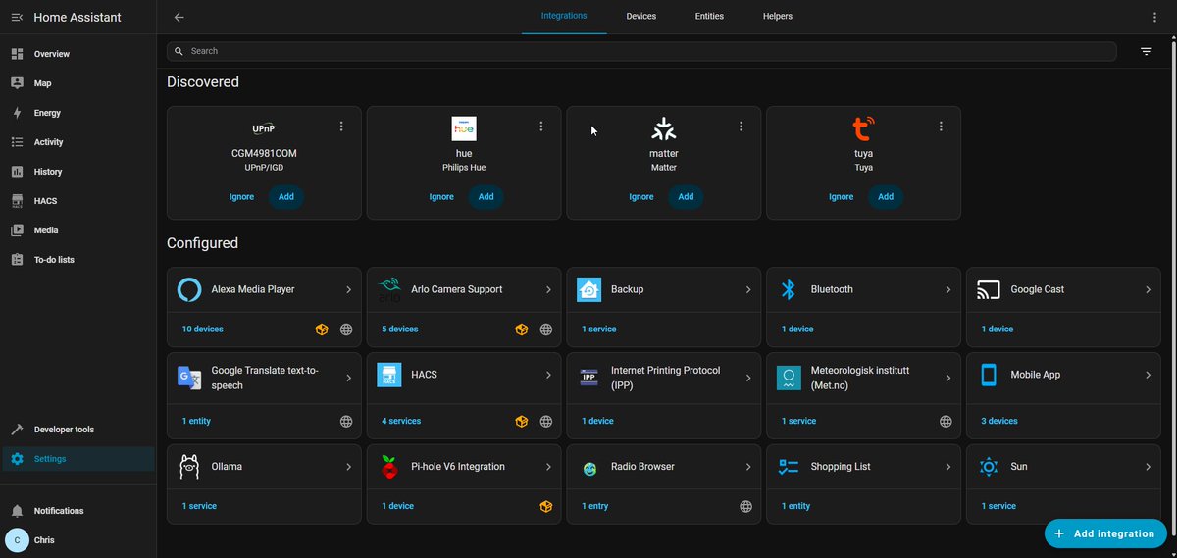Ignore the Philips Hue discovery
This screenshot has width=1177, height=558.
[441, 197]
